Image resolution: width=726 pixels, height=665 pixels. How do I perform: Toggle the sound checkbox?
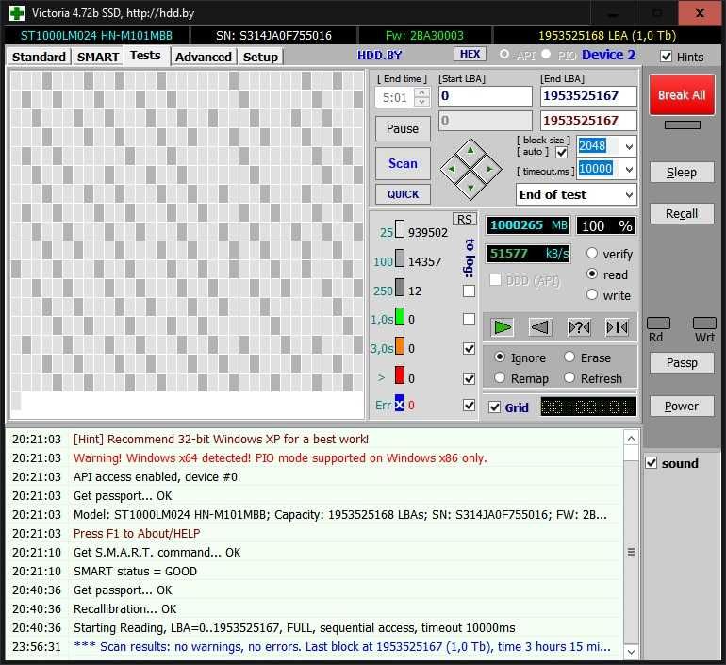coord(651,462)
